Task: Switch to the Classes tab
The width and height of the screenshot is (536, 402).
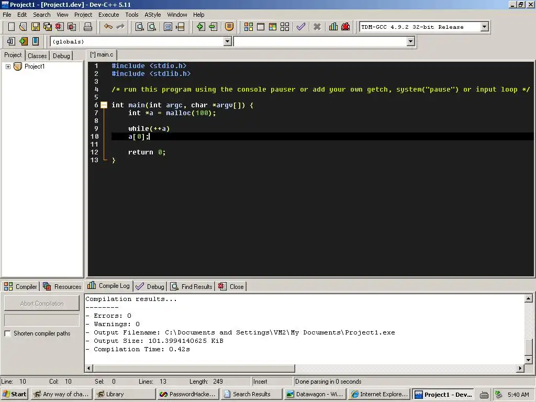Action: 37,55
